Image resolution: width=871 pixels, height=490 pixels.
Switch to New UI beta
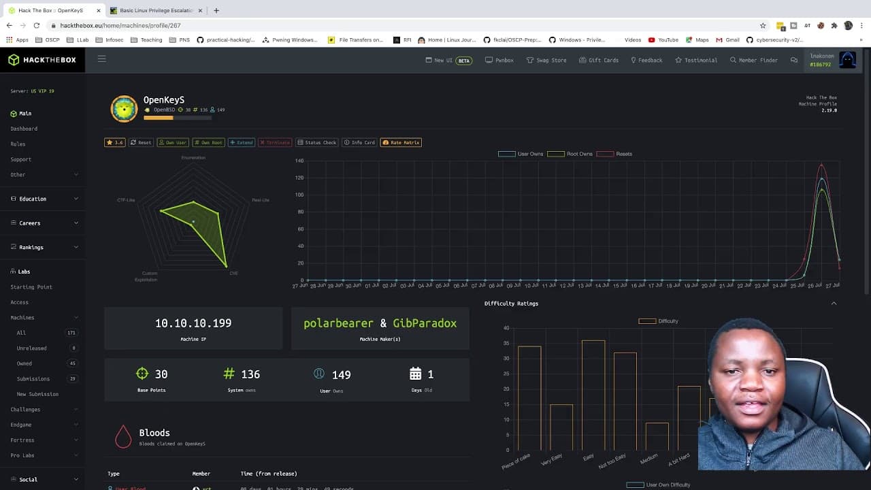[448, 60]
